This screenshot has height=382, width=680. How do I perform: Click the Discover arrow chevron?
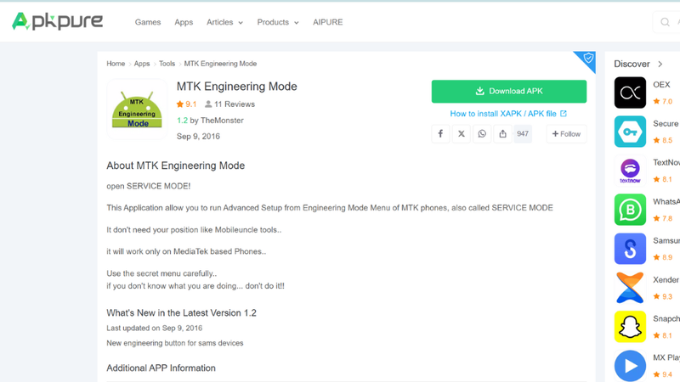660,65
